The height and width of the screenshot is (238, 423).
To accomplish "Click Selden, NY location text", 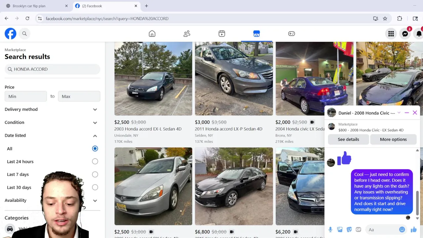I will click(x=204, y=136).
